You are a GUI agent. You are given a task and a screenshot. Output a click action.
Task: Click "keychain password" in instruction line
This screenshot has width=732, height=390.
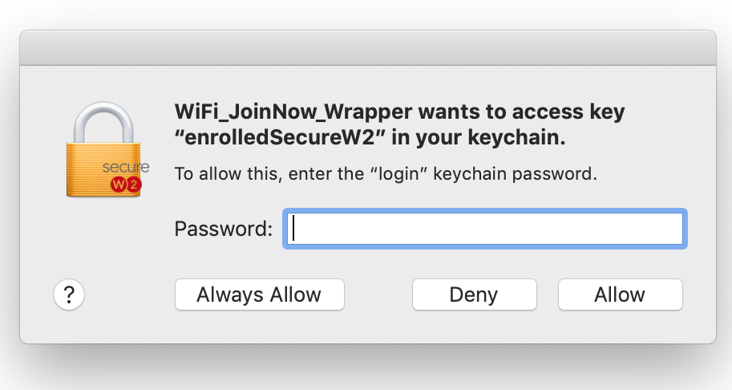(x=515, y=173)
